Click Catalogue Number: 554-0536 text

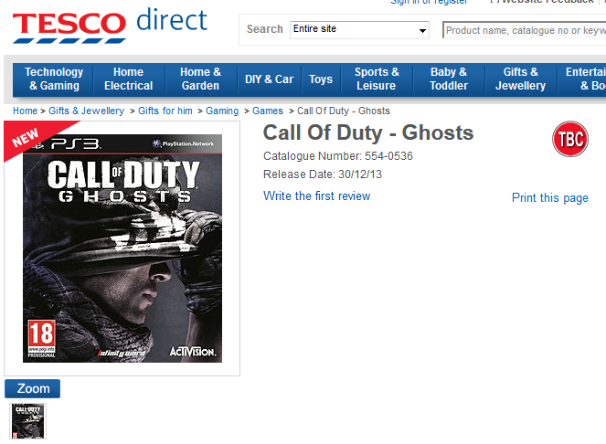[338, 156]
